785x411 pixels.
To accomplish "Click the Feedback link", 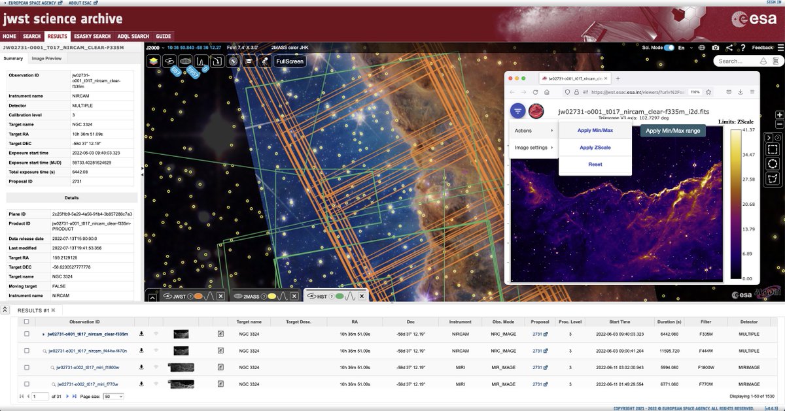I will (x=763, y=48).
